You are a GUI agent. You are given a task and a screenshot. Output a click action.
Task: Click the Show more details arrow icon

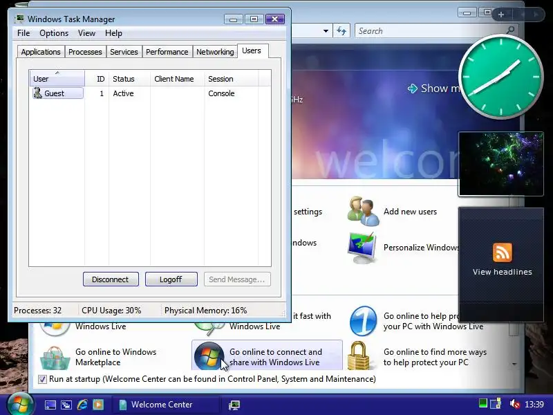(412, 89)
